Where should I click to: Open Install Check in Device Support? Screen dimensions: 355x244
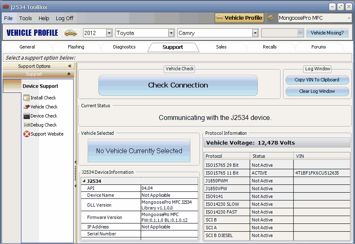(x=43, y=98)
